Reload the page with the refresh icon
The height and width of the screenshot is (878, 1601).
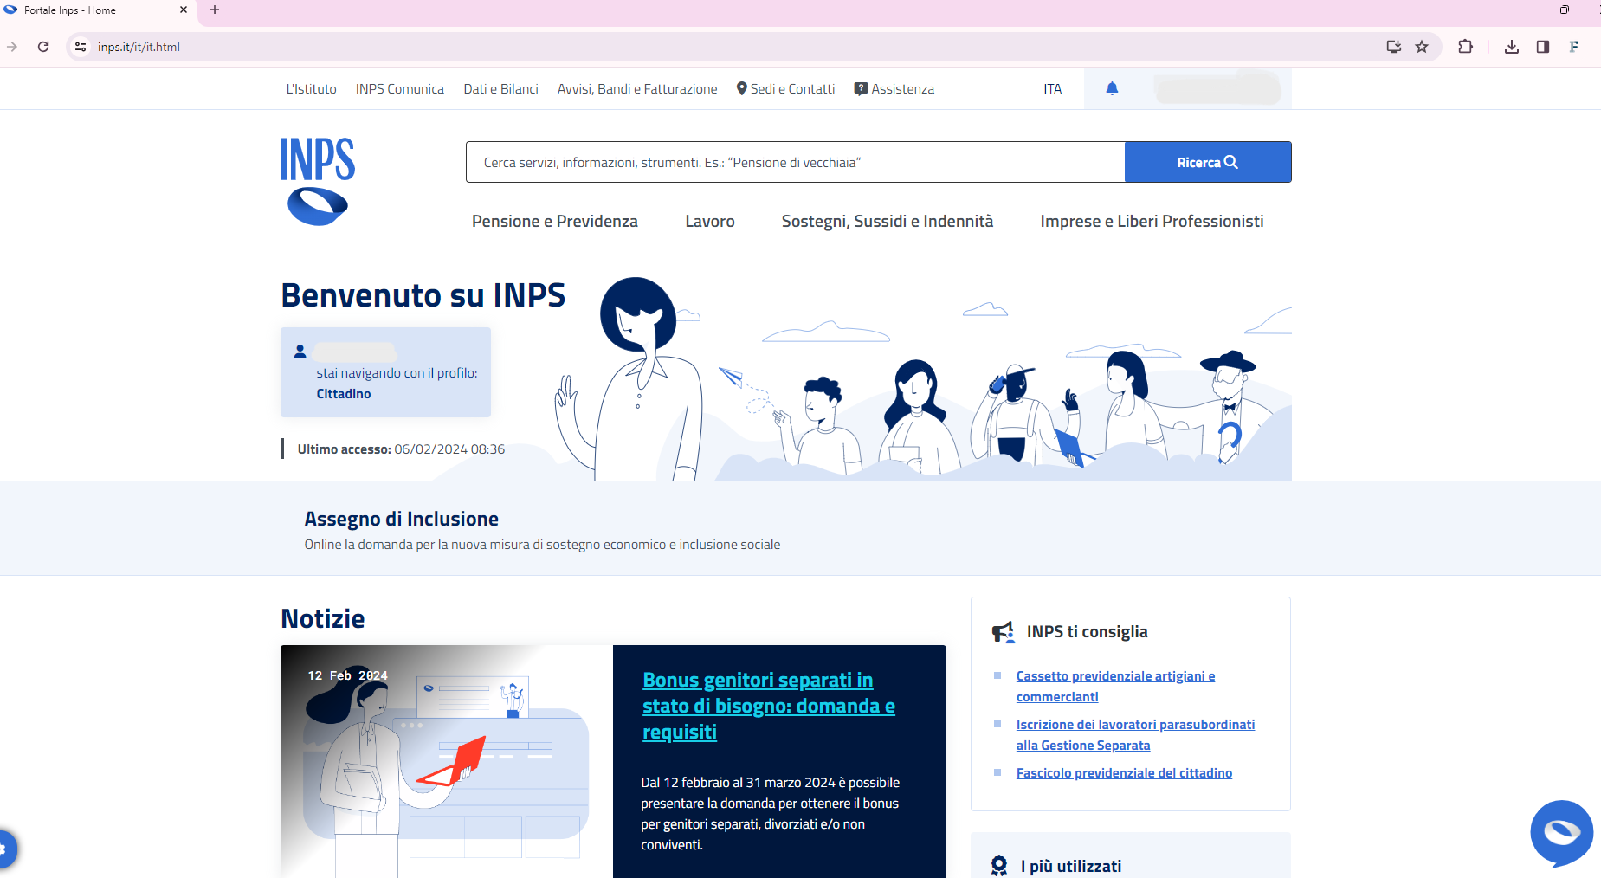pos(43,47)
